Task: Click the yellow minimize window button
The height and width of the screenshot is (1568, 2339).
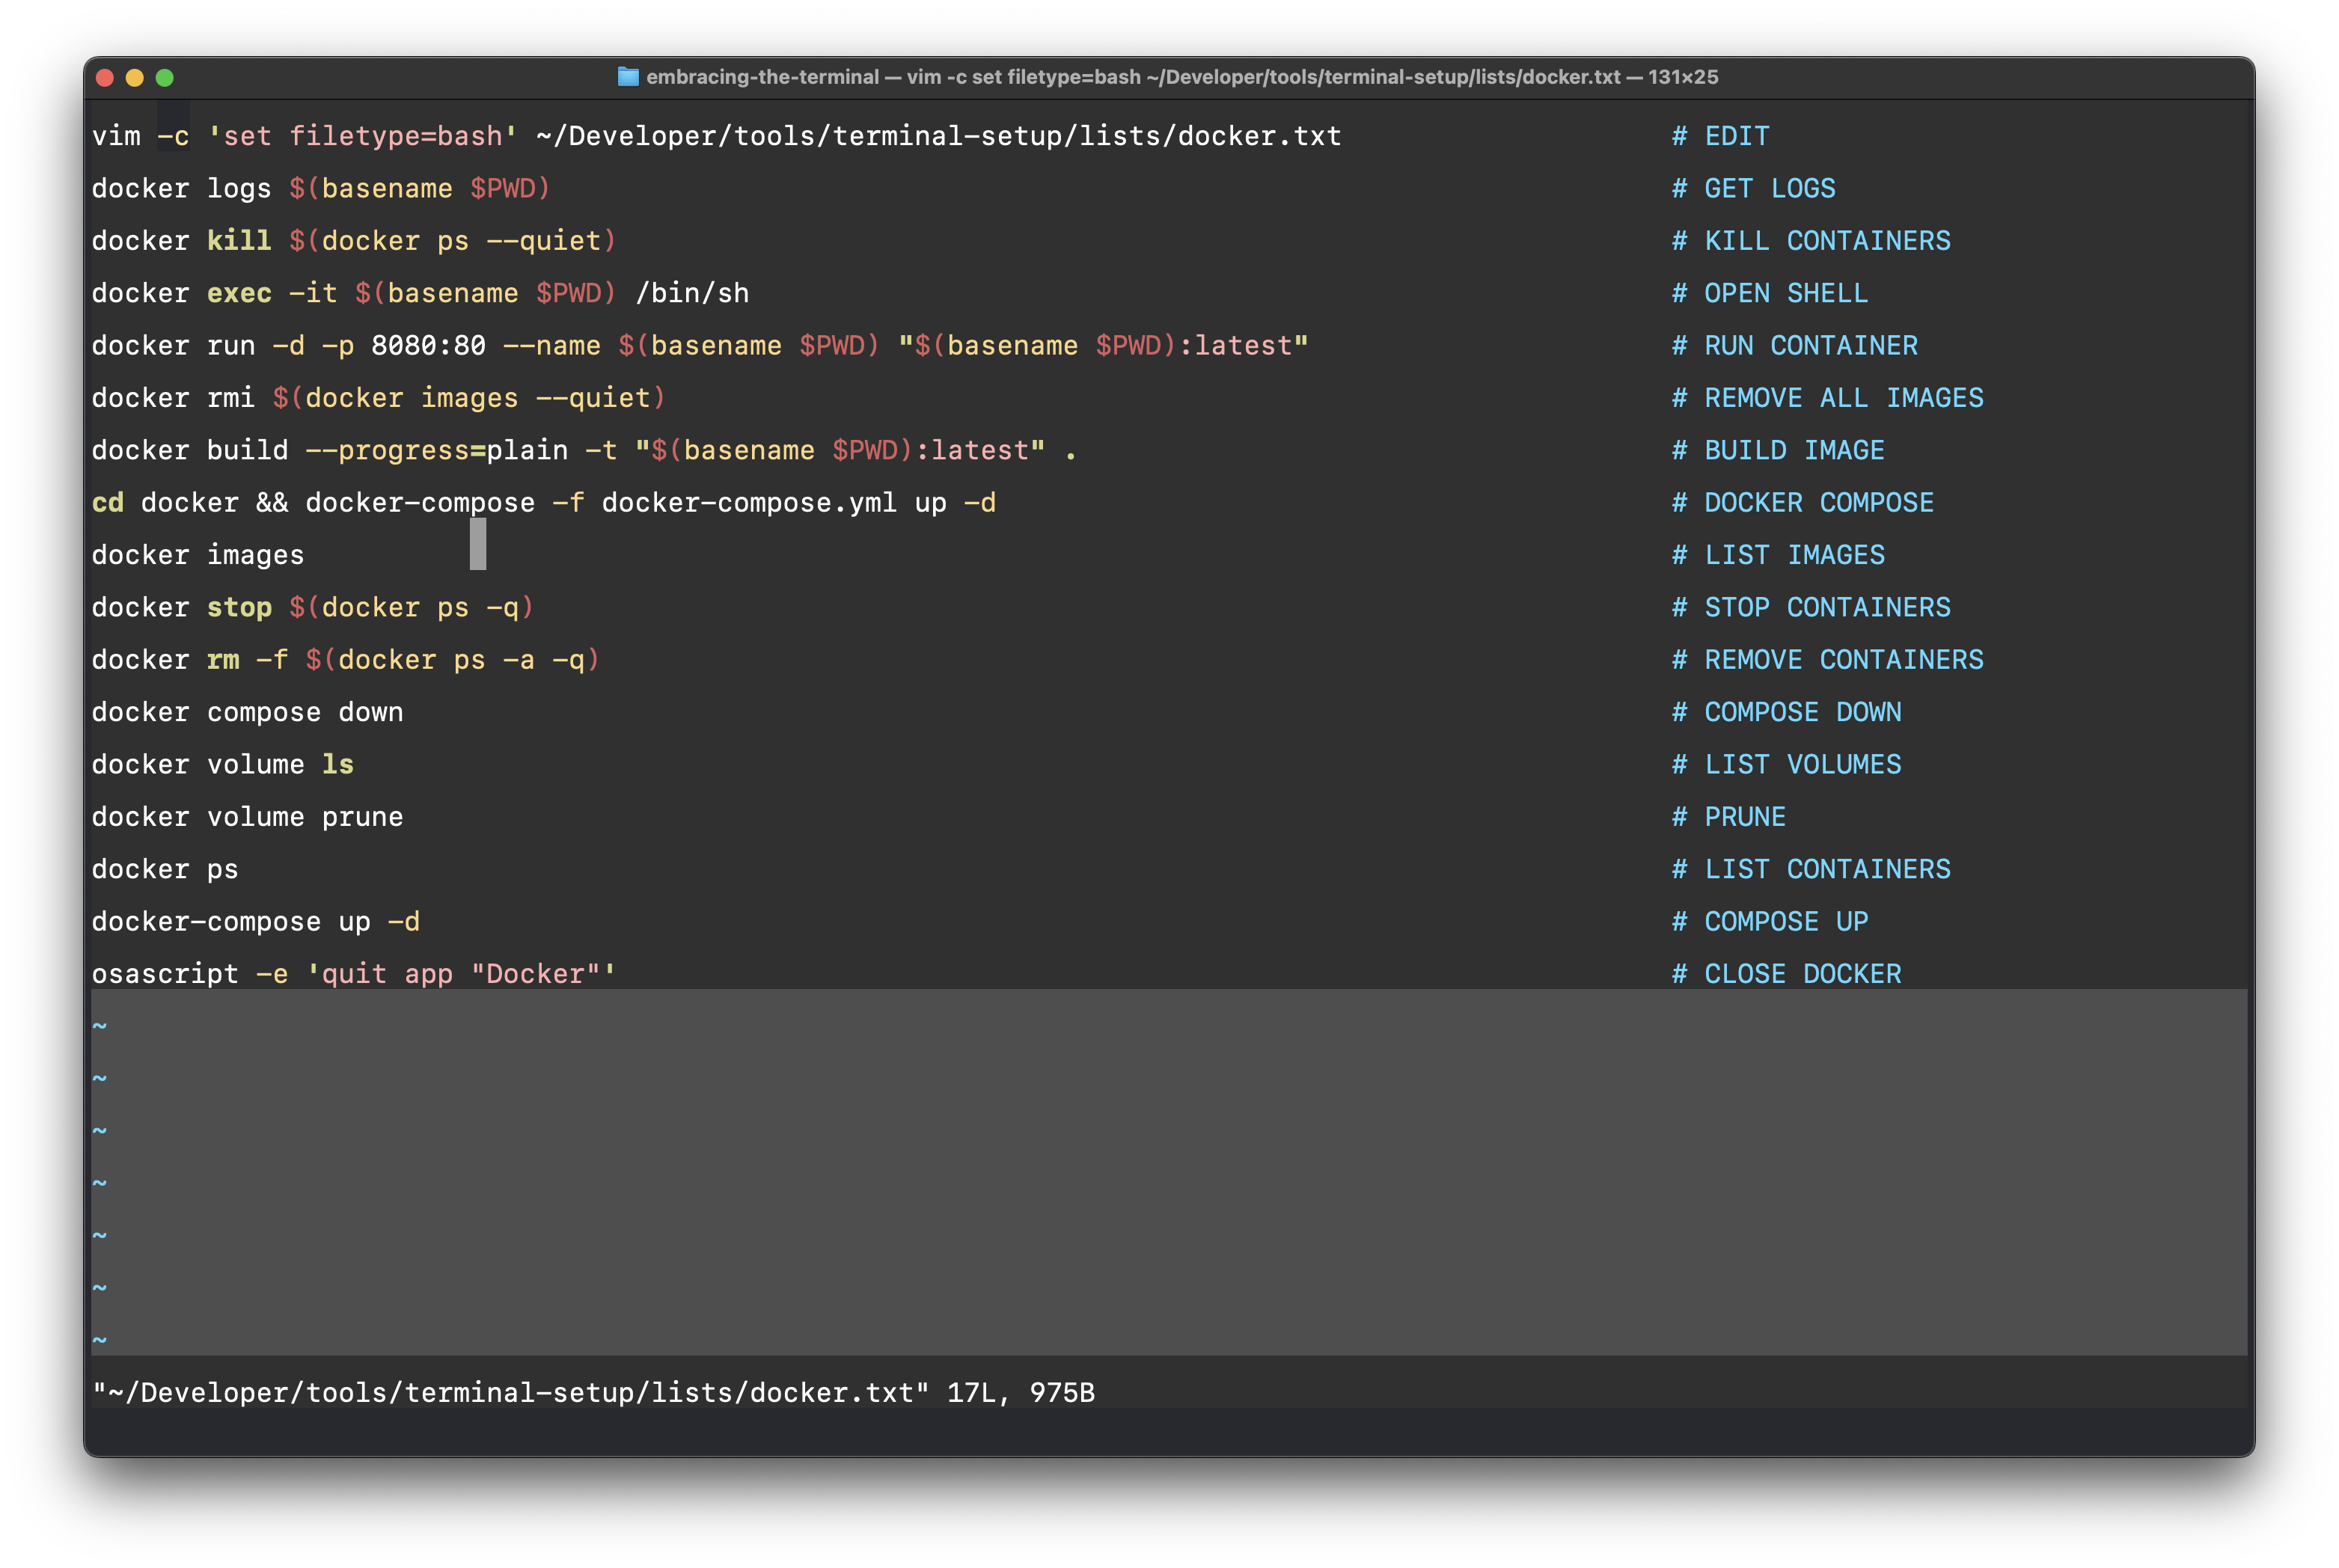Action: pos(135,77)
